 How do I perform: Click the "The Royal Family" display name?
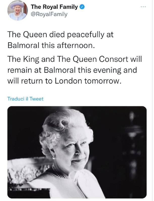click(54, 7)
